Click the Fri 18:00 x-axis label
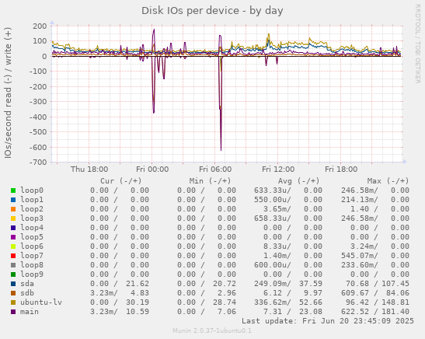 tap(341, 169)
